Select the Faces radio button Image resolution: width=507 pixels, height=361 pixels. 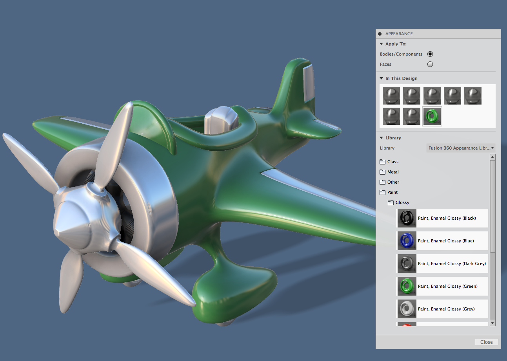pos(430,64)
